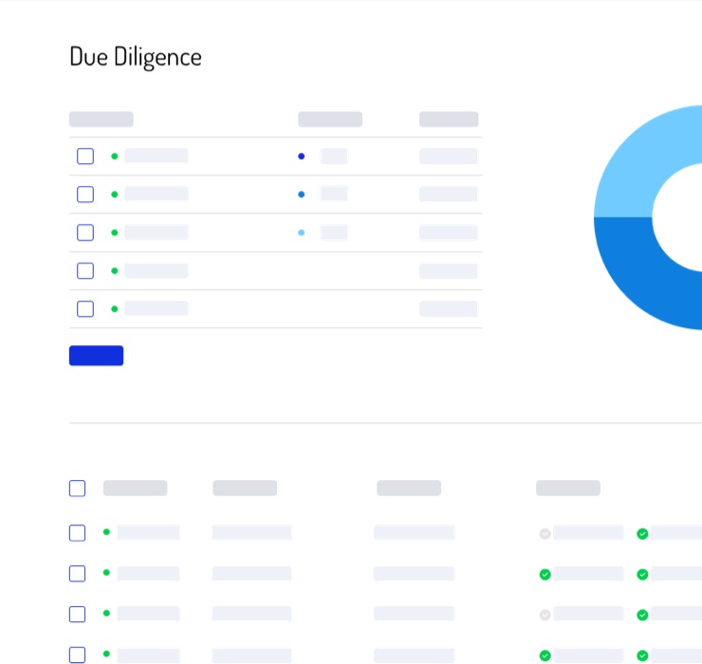Click the gray check icon in first lower row

(545, 534)
